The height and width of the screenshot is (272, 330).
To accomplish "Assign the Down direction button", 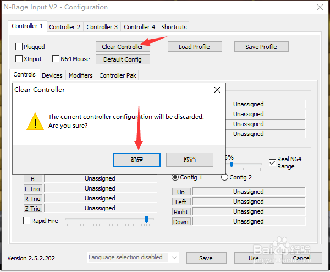I will [181, 222].
